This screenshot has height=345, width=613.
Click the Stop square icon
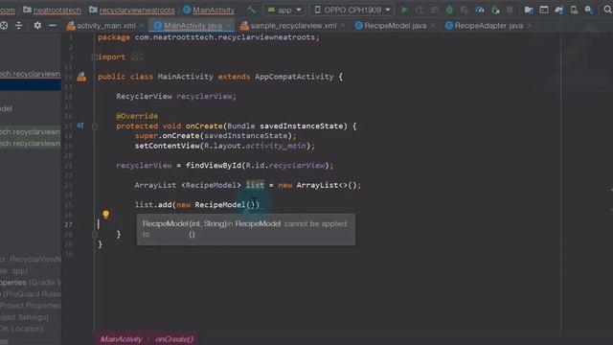[x=510, y=10]
